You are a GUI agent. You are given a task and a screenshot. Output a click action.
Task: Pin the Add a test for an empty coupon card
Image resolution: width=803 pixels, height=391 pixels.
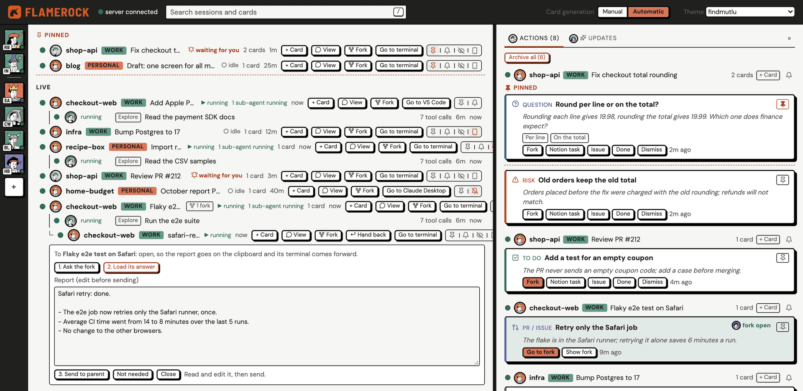[x=783, y=258]
